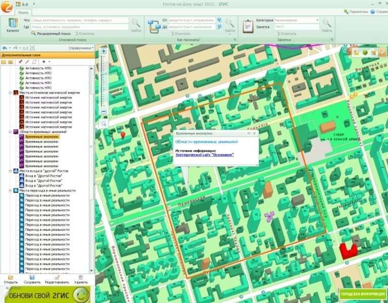
Task: Select the Дополнительные слои panel header
Action: (x=47, y=55)
